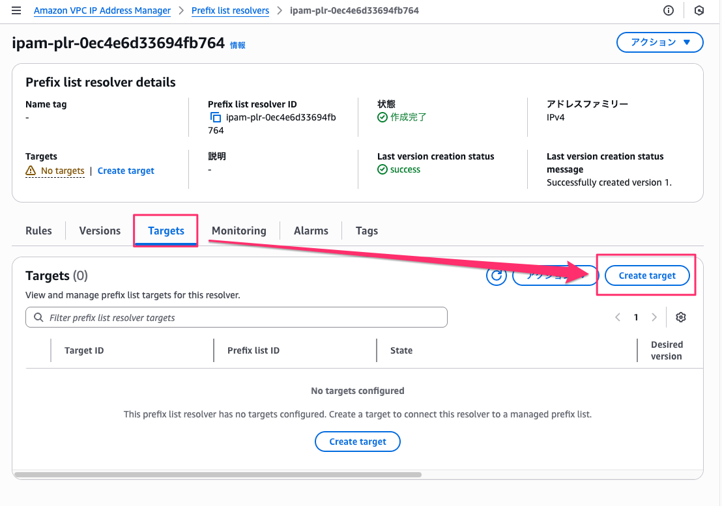Go to previous page of targets
The height and width of the screenshot is (506, 722).
(x=617, y=317)
